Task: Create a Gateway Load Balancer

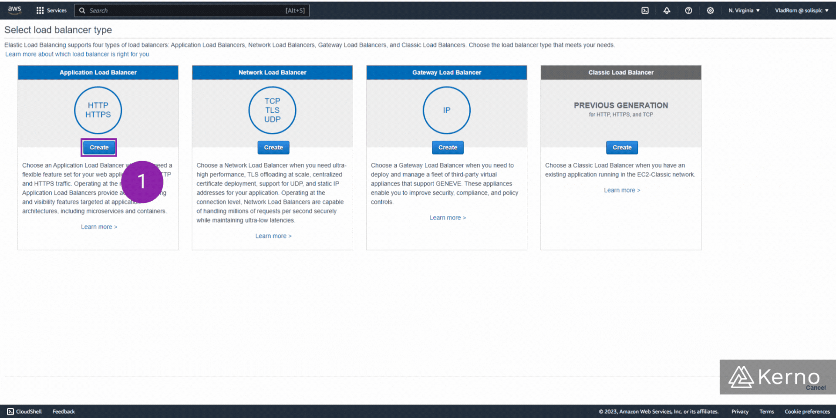Action: pyautogui.click(x=448, y=147)
